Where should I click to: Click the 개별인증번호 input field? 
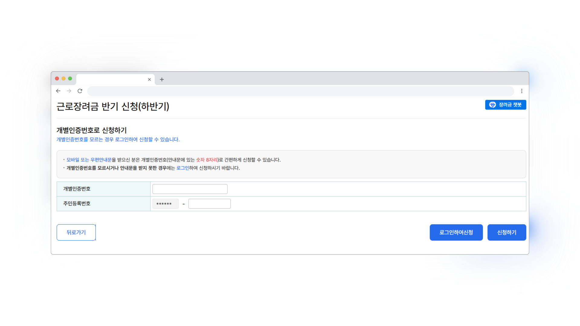pos(190,189)
